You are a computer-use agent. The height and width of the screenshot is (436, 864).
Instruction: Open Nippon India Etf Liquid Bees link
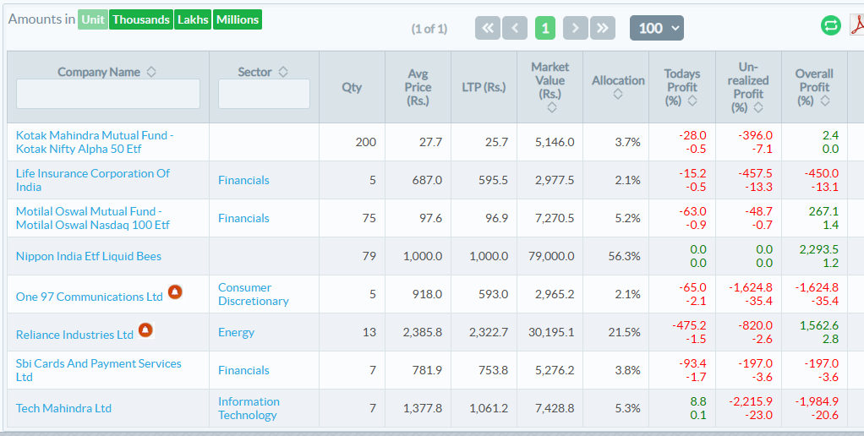(x=89, y=256)
